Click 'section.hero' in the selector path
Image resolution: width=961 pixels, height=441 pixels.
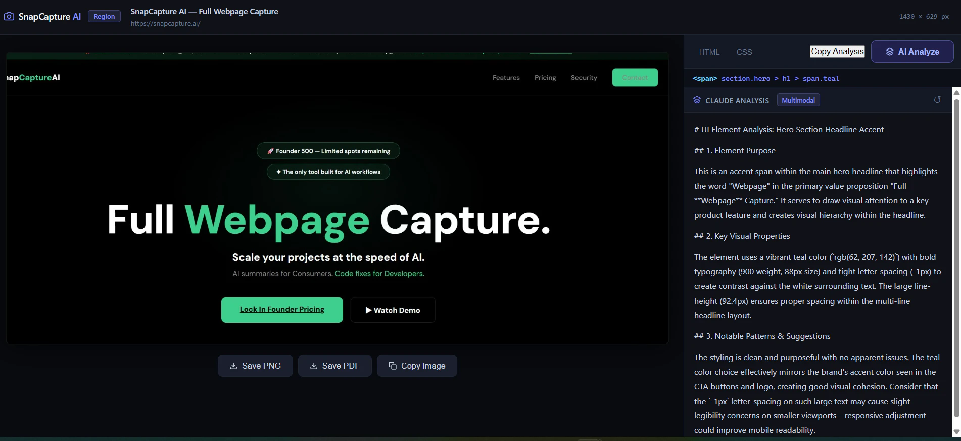(x=746, y=78)
